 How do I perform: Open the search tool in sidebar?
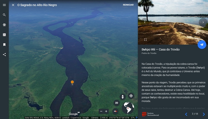[4, 15]
